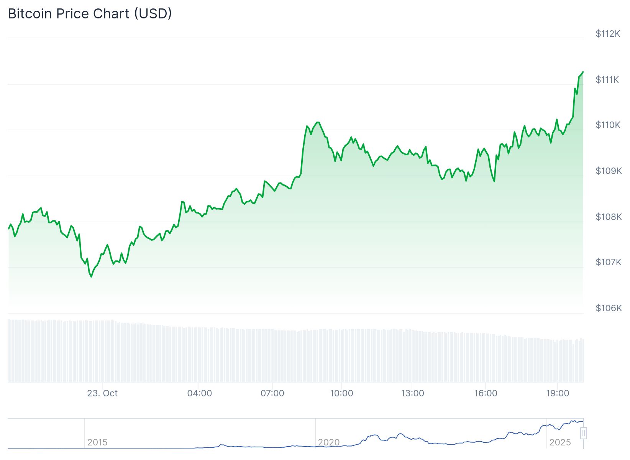Image resolution: width=630 pixels, height=460 pixels.
Task: Click the navigator range handle icon
Action: (x=584, y=434)
